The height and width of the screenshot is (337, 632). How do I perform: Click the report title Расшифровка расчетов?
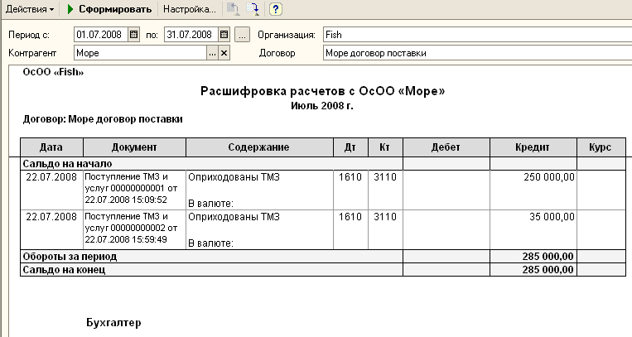tap(322, 91)
